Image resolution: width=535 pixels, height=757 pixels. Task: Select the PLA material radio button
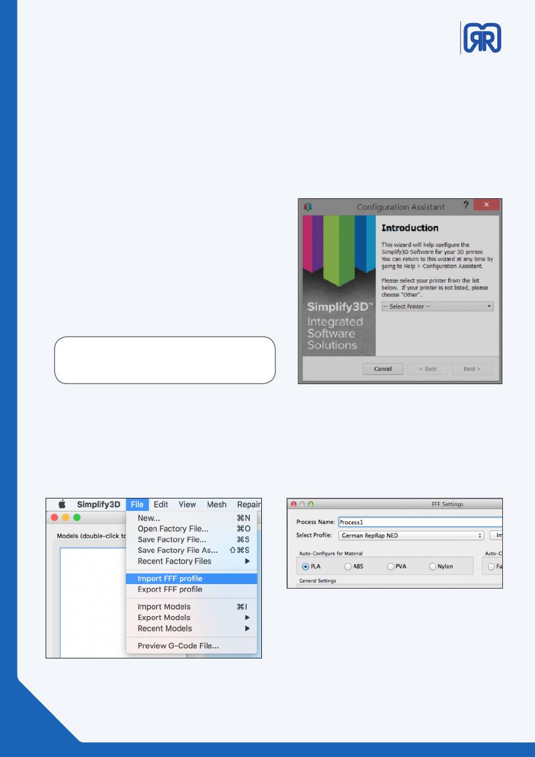coord(306,567)
